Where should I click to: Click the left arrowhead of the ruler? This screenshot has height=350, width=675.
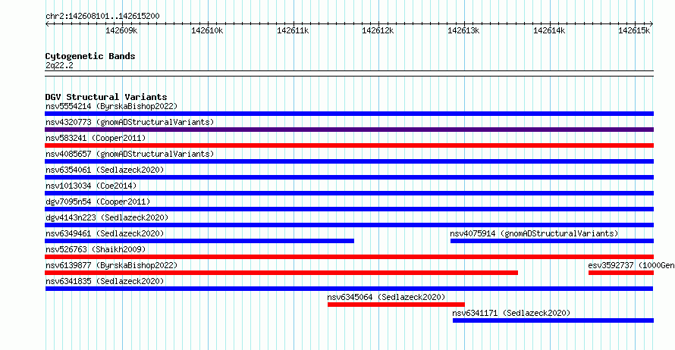[x=47, y=23]
